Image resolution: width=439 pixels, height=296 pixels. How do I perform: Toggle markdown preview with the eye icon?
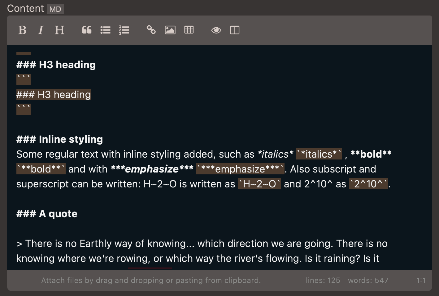216,30
